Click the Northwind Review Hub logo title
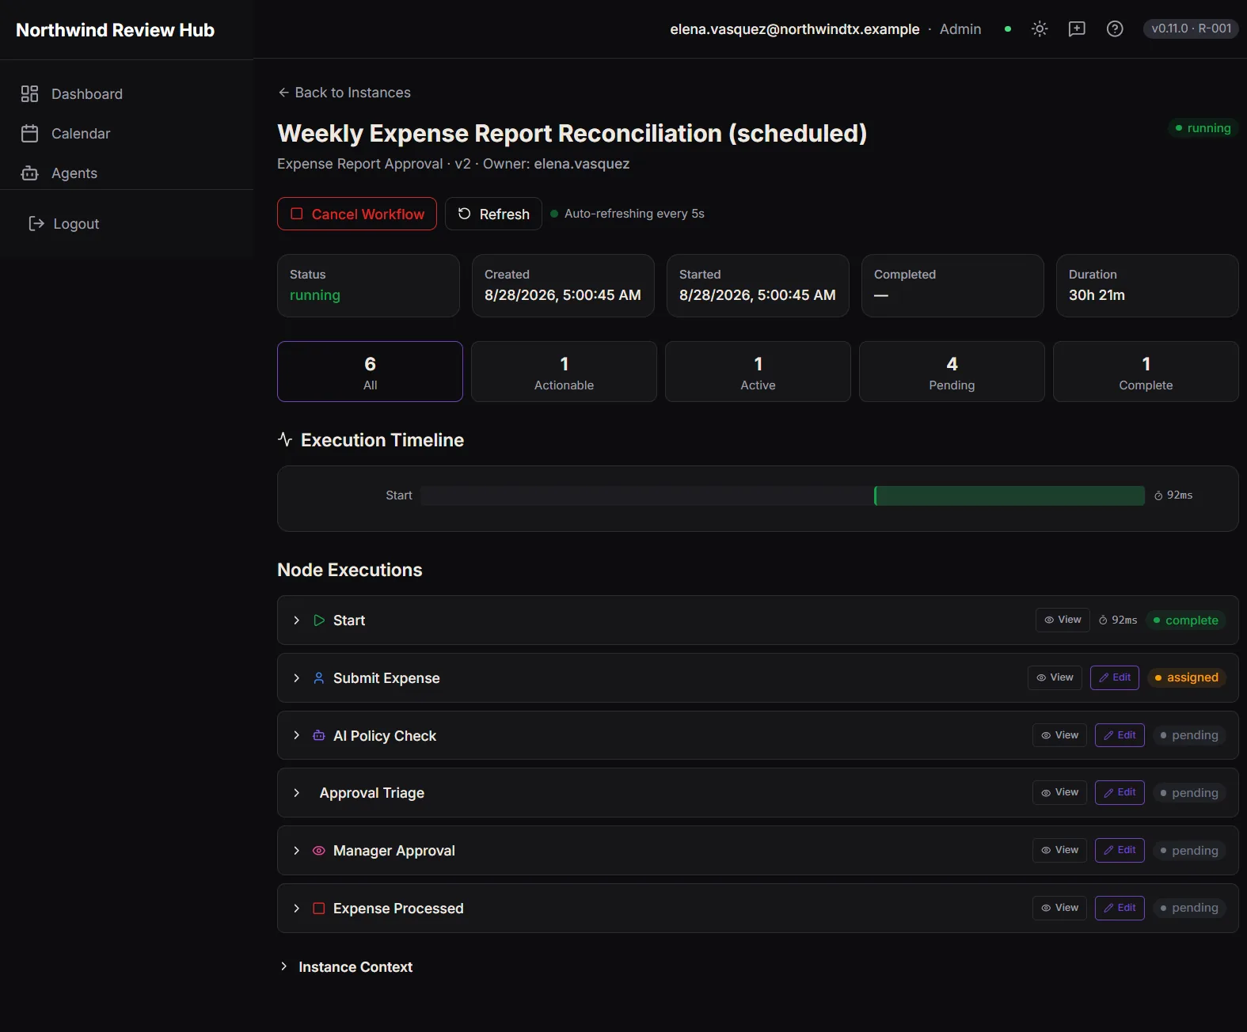The width and height of the screenshot is (1247, 1032). point(116,30)
